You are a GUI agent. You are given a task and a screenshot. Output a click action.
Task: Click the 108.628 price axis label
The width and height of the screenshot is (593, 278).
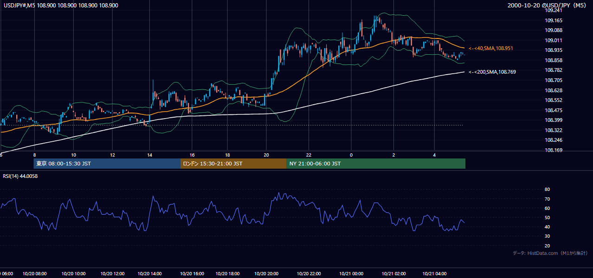(x=554, y=90)
